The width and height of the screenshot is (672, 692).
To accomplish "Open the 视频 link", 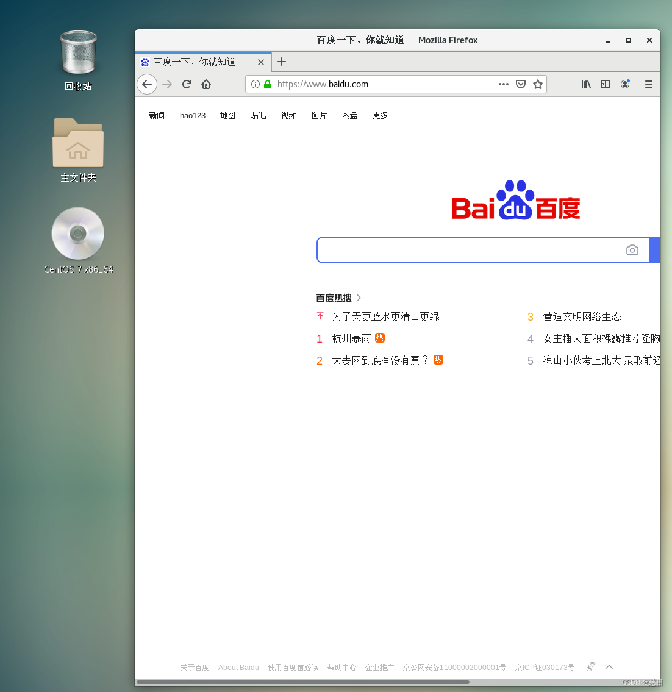I will [289, 116].
